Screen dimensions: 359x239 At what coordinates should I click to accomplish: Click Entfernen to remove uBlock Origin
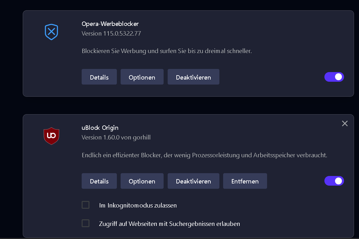[x=245, y=181]
